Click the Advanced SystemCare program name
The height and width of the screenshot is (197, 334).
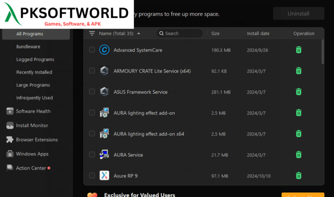[x=138, y=50]
